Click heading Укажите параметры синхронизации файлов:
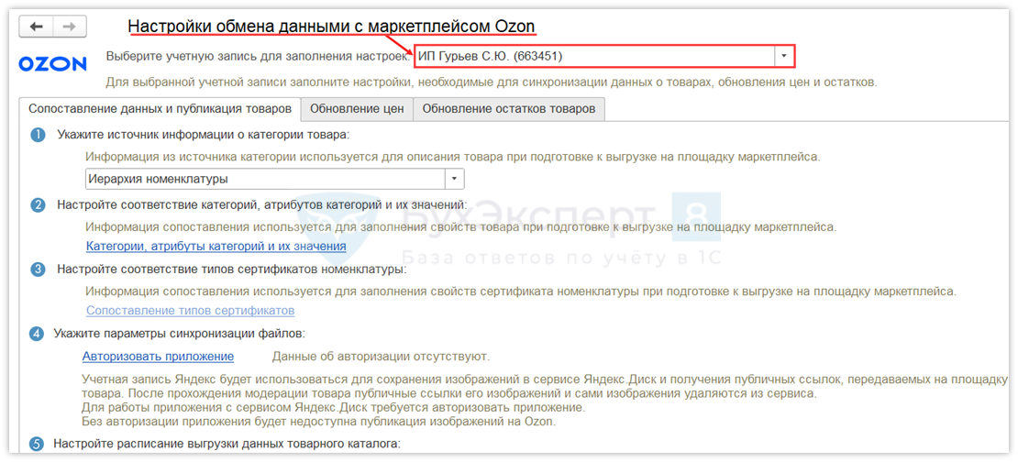Screen dimensions: 1018x462 [179, 334]
